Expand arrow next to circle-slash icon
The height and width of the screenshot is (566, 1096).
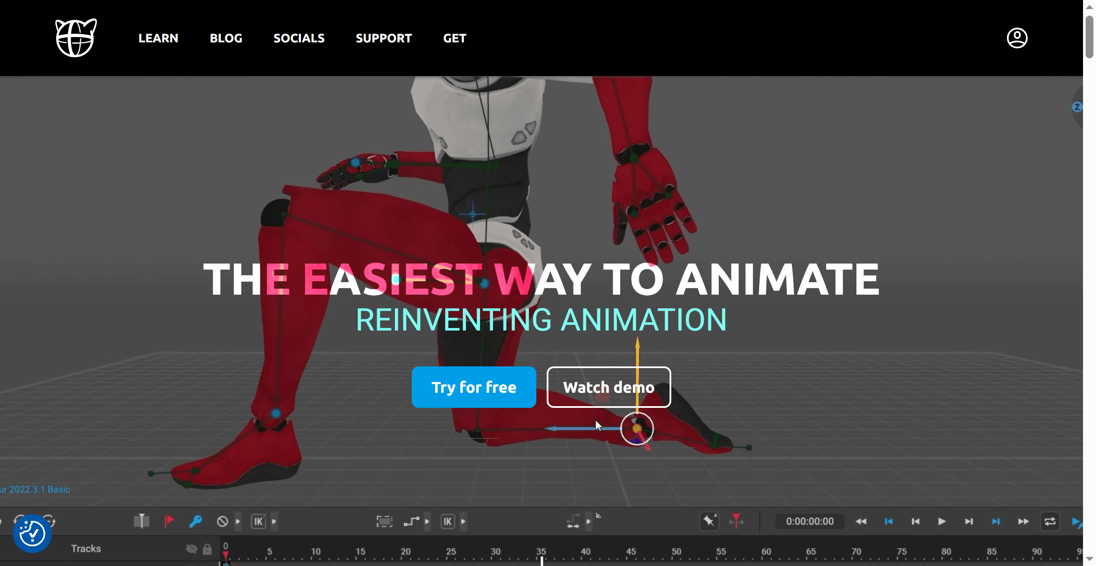point(238,521)
